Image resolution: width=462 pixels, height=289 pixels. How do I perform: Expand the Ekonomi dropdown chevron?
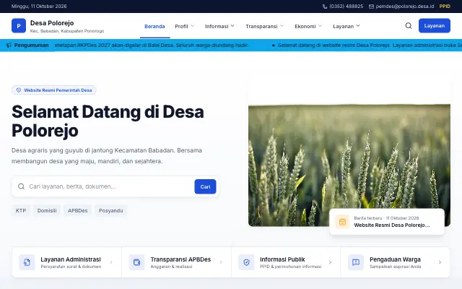click(x=320, y=26)
